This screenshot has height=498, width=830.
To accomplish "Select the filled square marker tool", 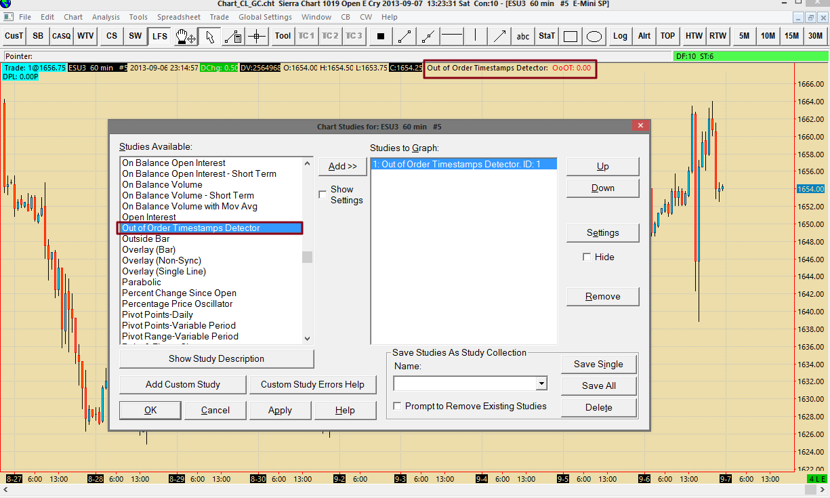I will (x=381, y=36).
